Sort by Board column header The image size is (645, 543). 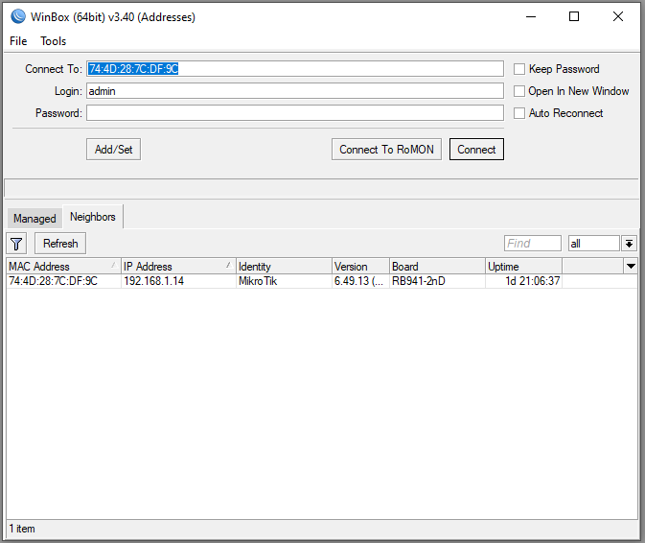coord(437,267)
